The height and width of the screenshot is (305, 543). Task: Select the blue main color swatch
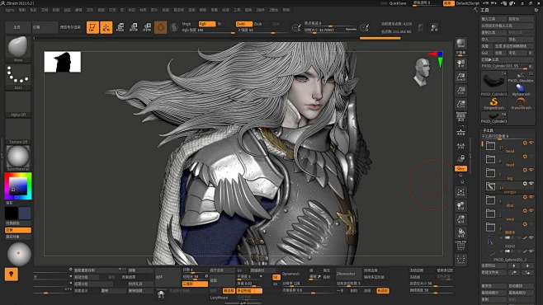25,213
